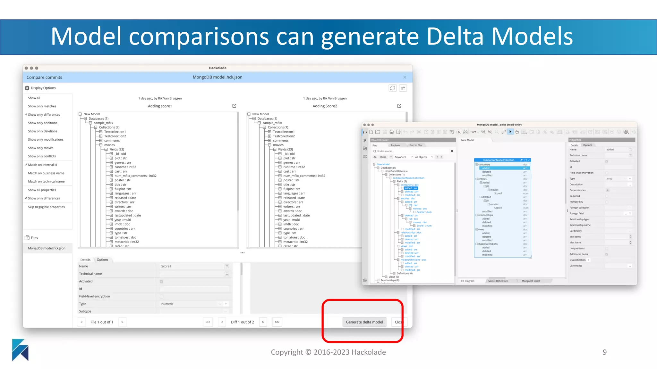Click the Display Options gear icon

27,88
